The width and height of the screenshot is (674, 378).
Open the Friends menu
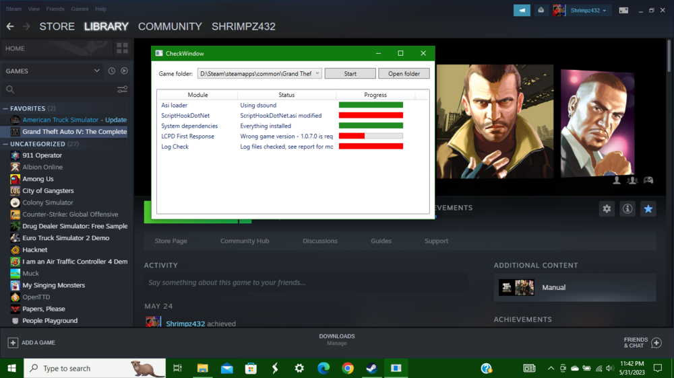click(x=55, y=9)
